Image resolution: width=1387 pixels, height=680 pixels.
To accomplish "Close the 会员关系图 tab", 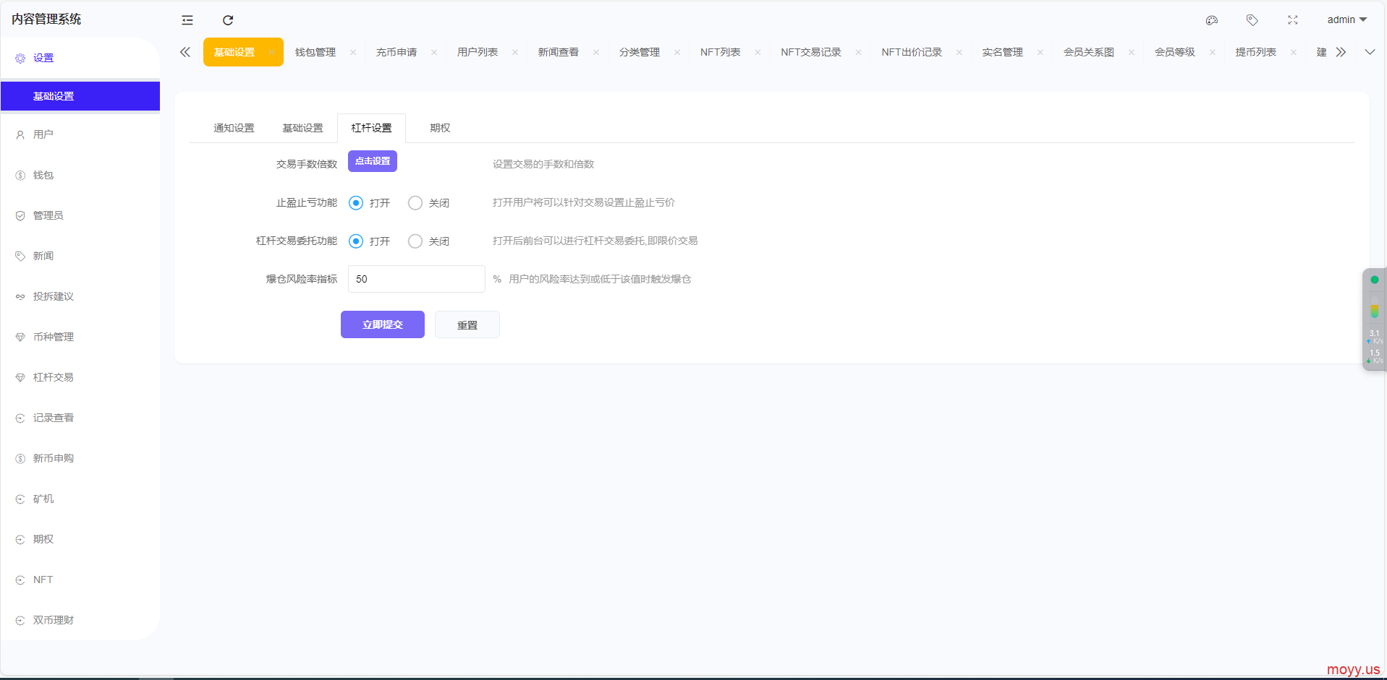I will point(1132,52).
